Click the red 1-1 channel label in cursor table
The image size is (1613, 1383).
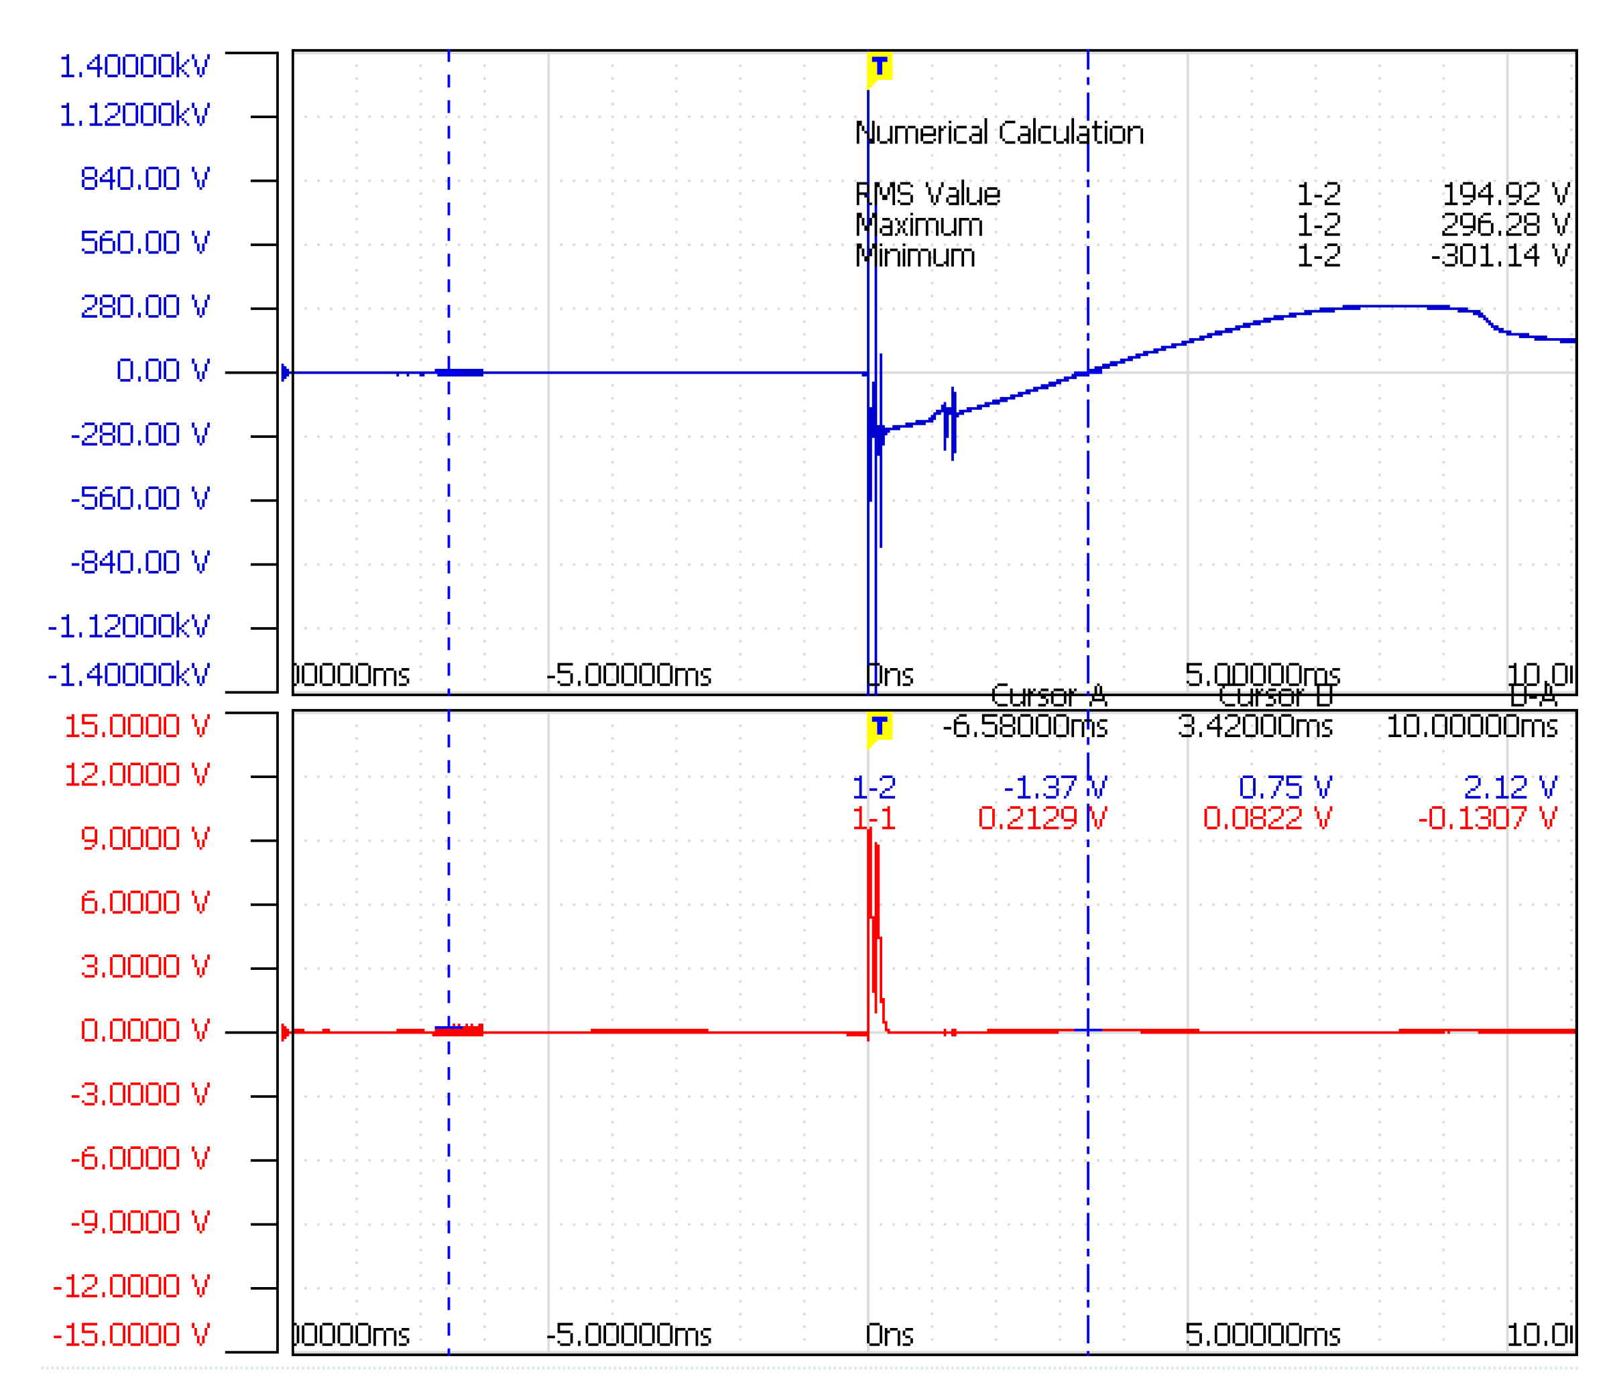click(874, 818)
